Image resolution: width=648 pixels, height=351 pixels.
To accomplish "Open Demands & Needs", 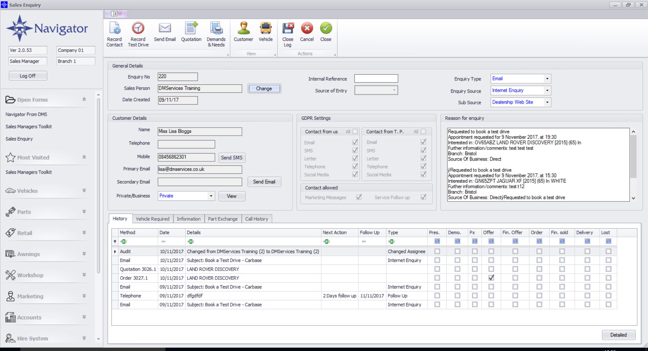I will [216, 28].
